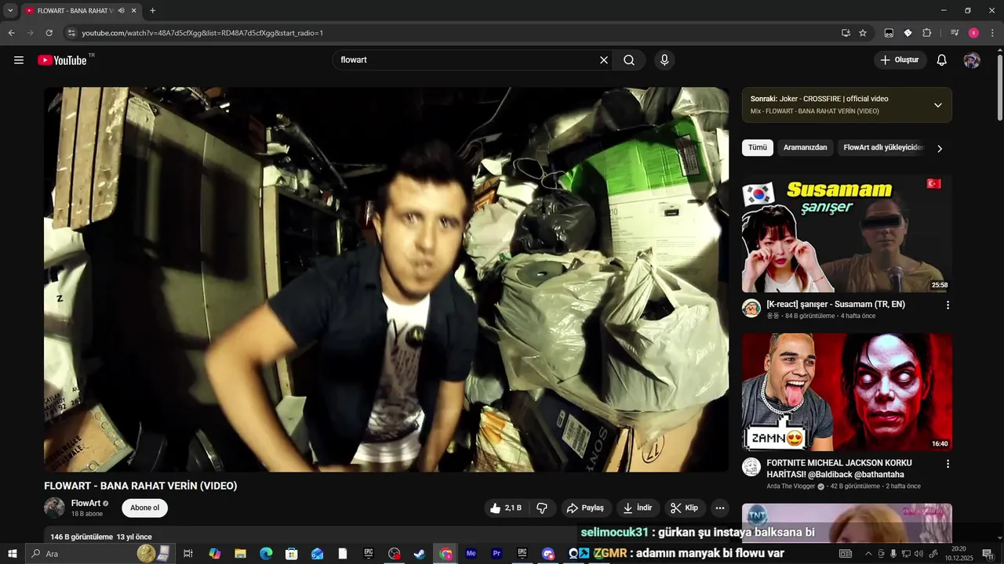
Task: Open the K-react şanışer Susamam video title
Action: [835, 305]
